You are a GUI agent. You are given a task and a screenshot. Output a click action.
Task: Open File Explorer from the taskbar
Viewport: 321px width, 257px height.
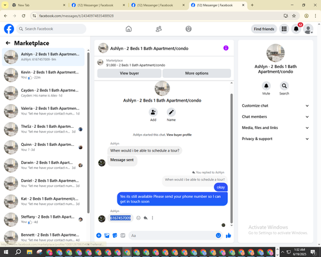(30, 252)
